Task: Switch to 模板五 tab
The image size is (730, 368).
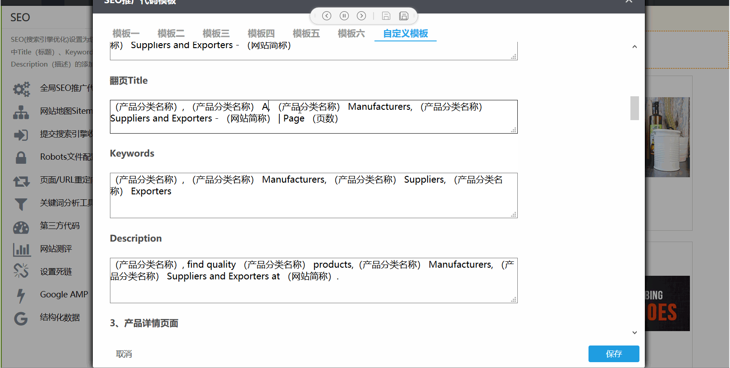Action: click(306, 33)
